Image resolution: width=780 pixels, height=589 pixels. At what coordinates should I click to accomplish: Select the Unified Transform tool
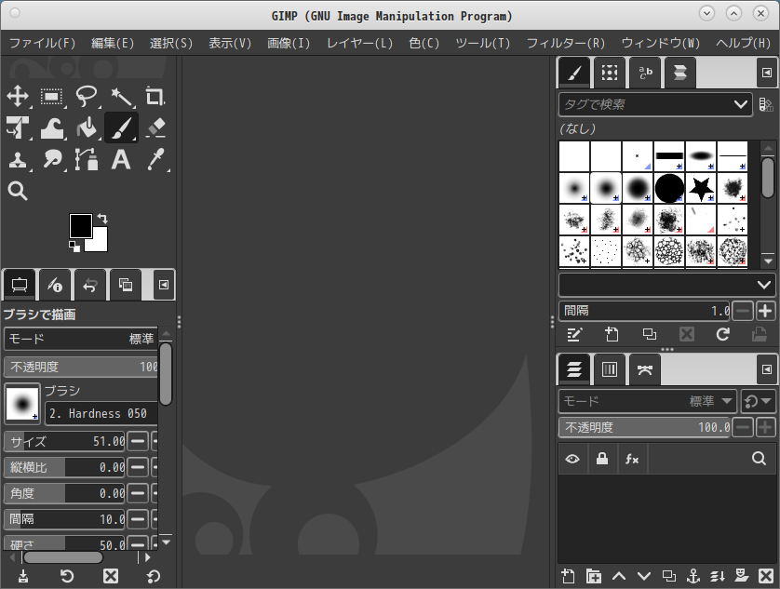coord(18,127)
